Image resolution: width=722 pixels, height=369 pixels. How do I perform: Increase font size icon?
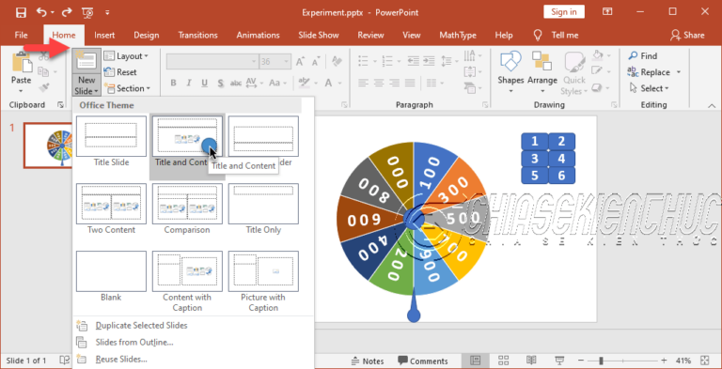click(x=301, y=61)
